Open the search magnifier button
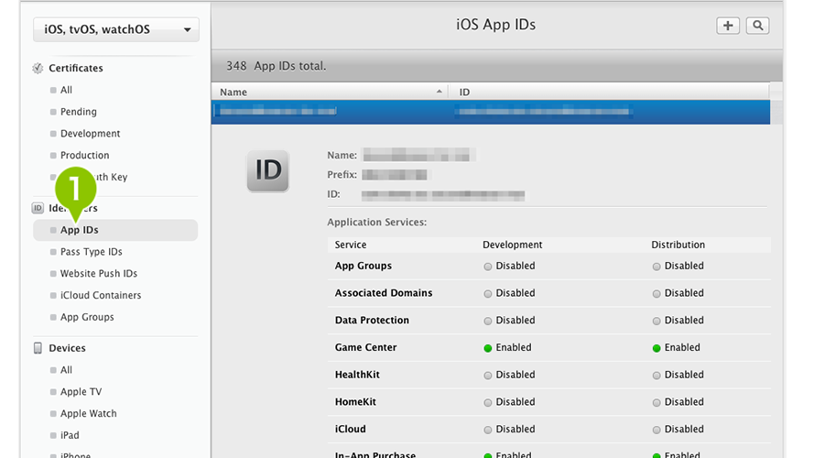This screenshot has width=814, height=458. click(x=757, y=26)
